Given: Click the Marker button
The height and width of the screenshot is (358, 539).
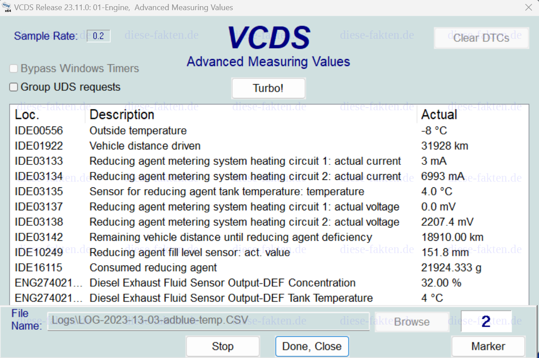Looking at the screenshot, I should tap(488, 347).
